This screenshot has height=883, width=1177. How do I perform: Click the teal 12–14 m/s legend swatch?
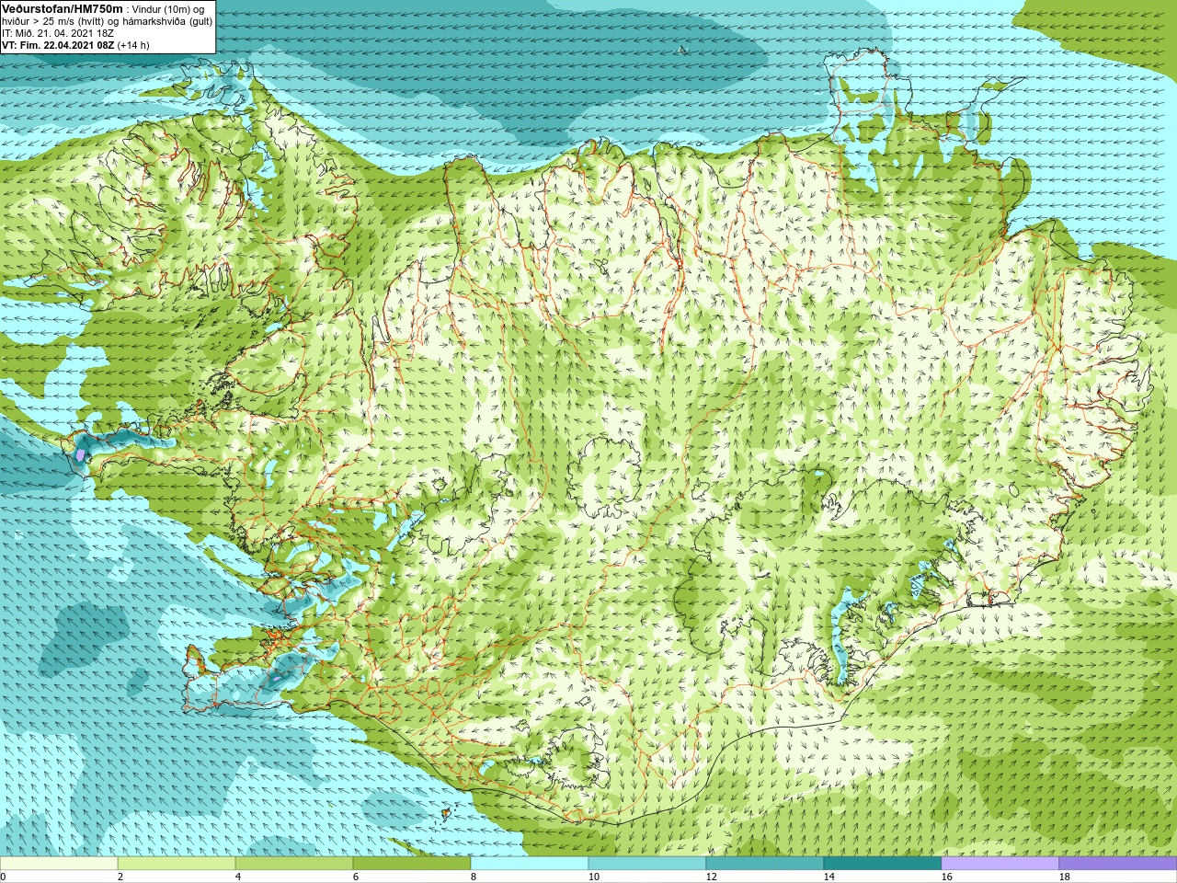(765, 864)
